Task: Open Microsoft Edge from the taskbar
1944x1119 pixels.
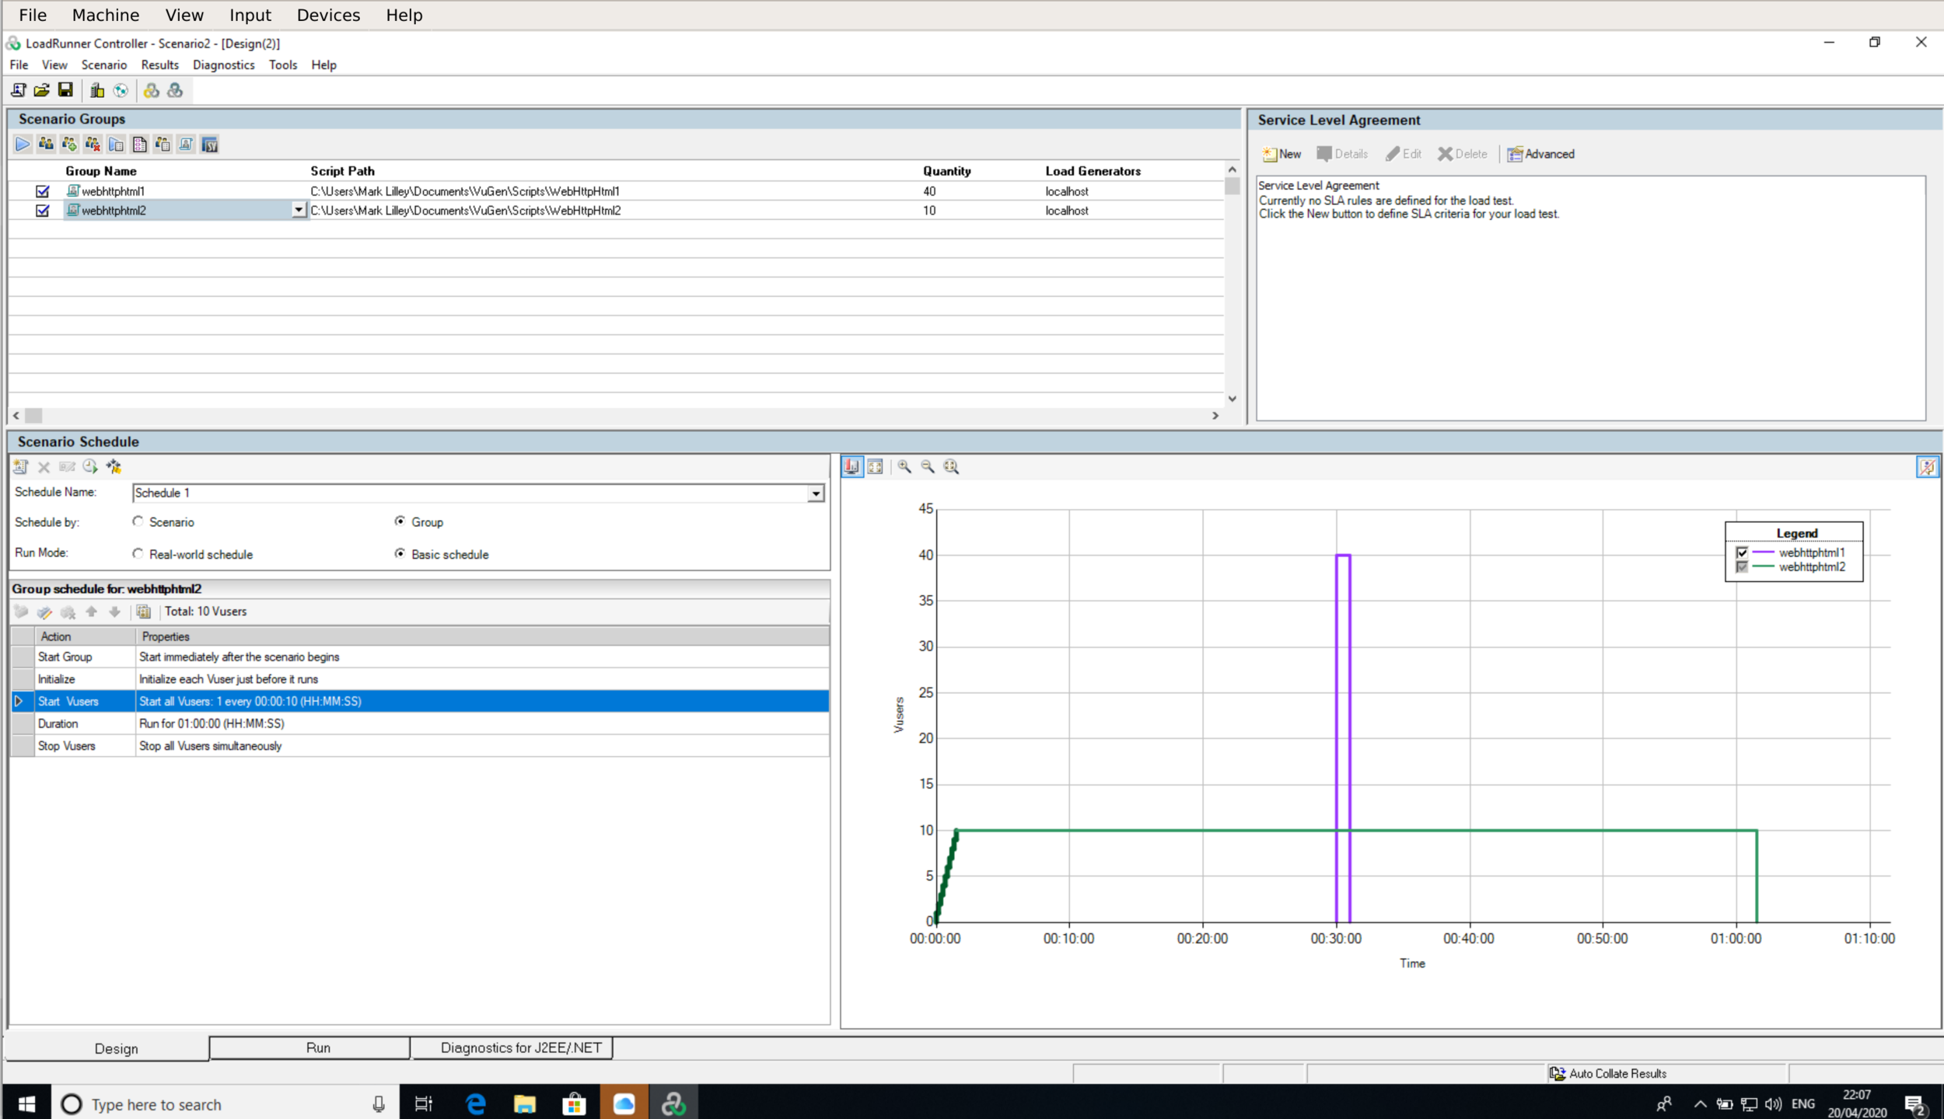Action: tap(474, 1102)
